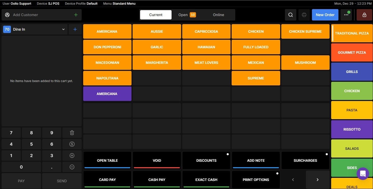Select the dollar sign icon
The height and width of the screenshot is (189, 373).
72,144
